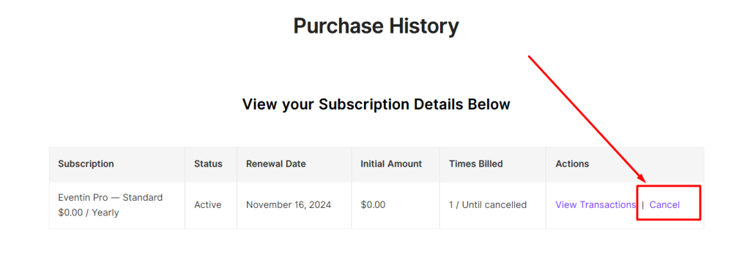Image resolution: width=750 pixels, height=265 pixels.
Task: Click the 1 / Until cancelled cell
Action: [487, 205]
